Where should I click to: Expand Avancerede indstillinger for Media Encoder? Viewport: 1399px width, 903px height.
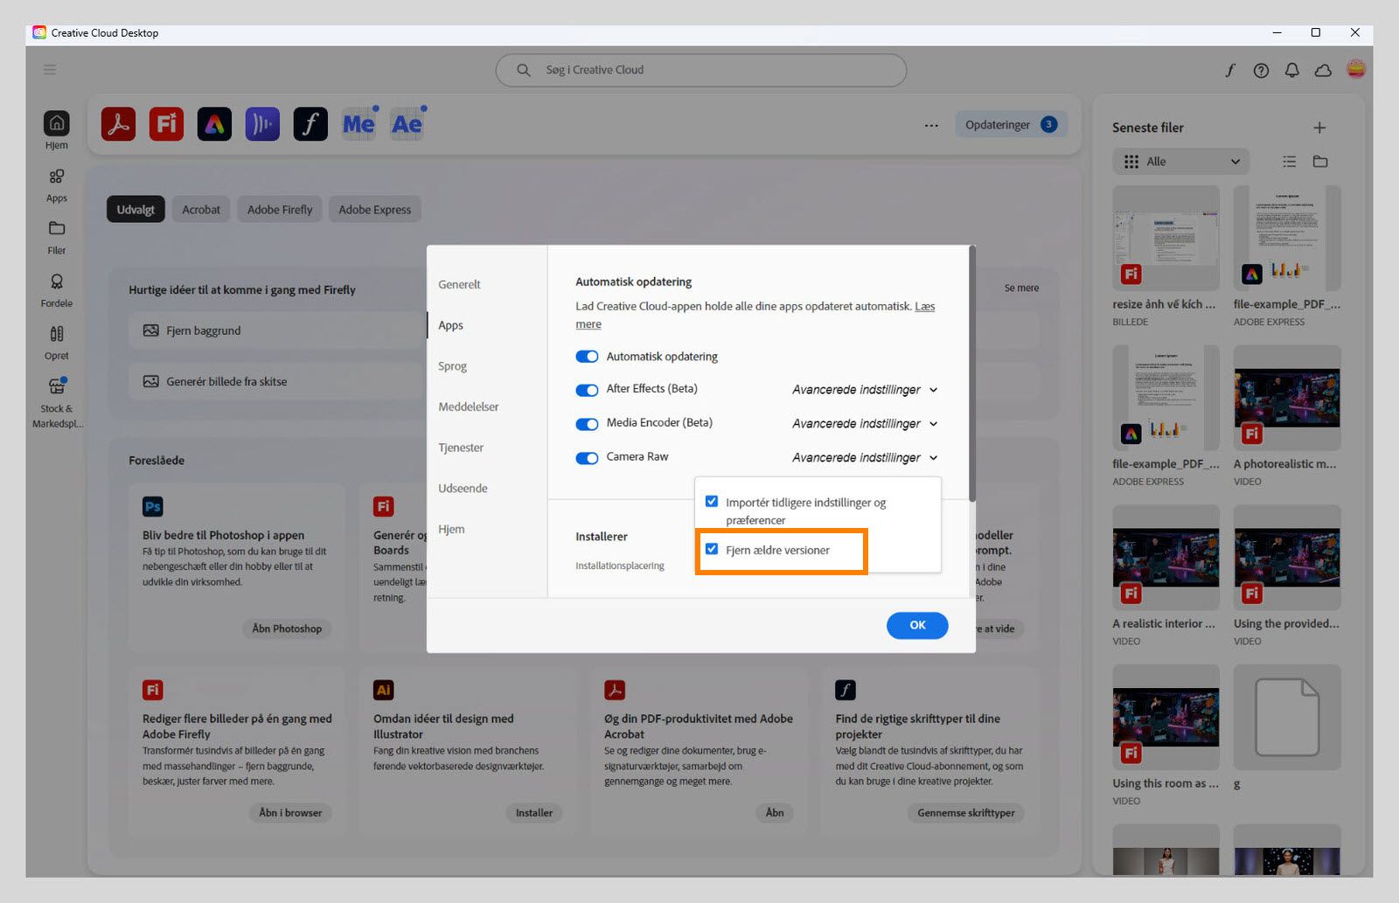tap(865, 424)
